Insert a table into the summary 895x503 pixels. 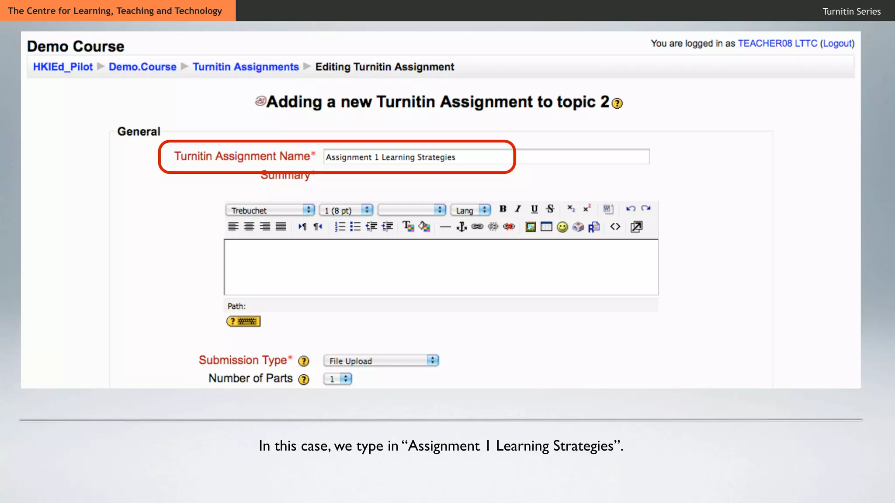coord(546,227)
